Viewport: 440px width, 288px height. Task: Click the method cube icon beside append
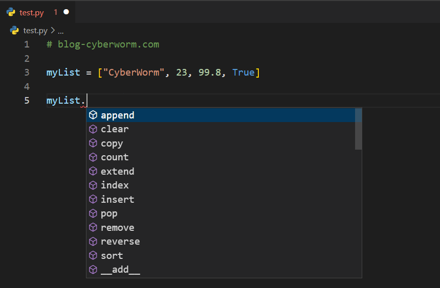coord(93,115)
